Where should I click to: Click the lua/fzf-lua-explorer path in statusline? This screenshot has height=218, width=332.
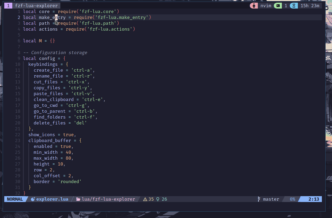point(108,199)
